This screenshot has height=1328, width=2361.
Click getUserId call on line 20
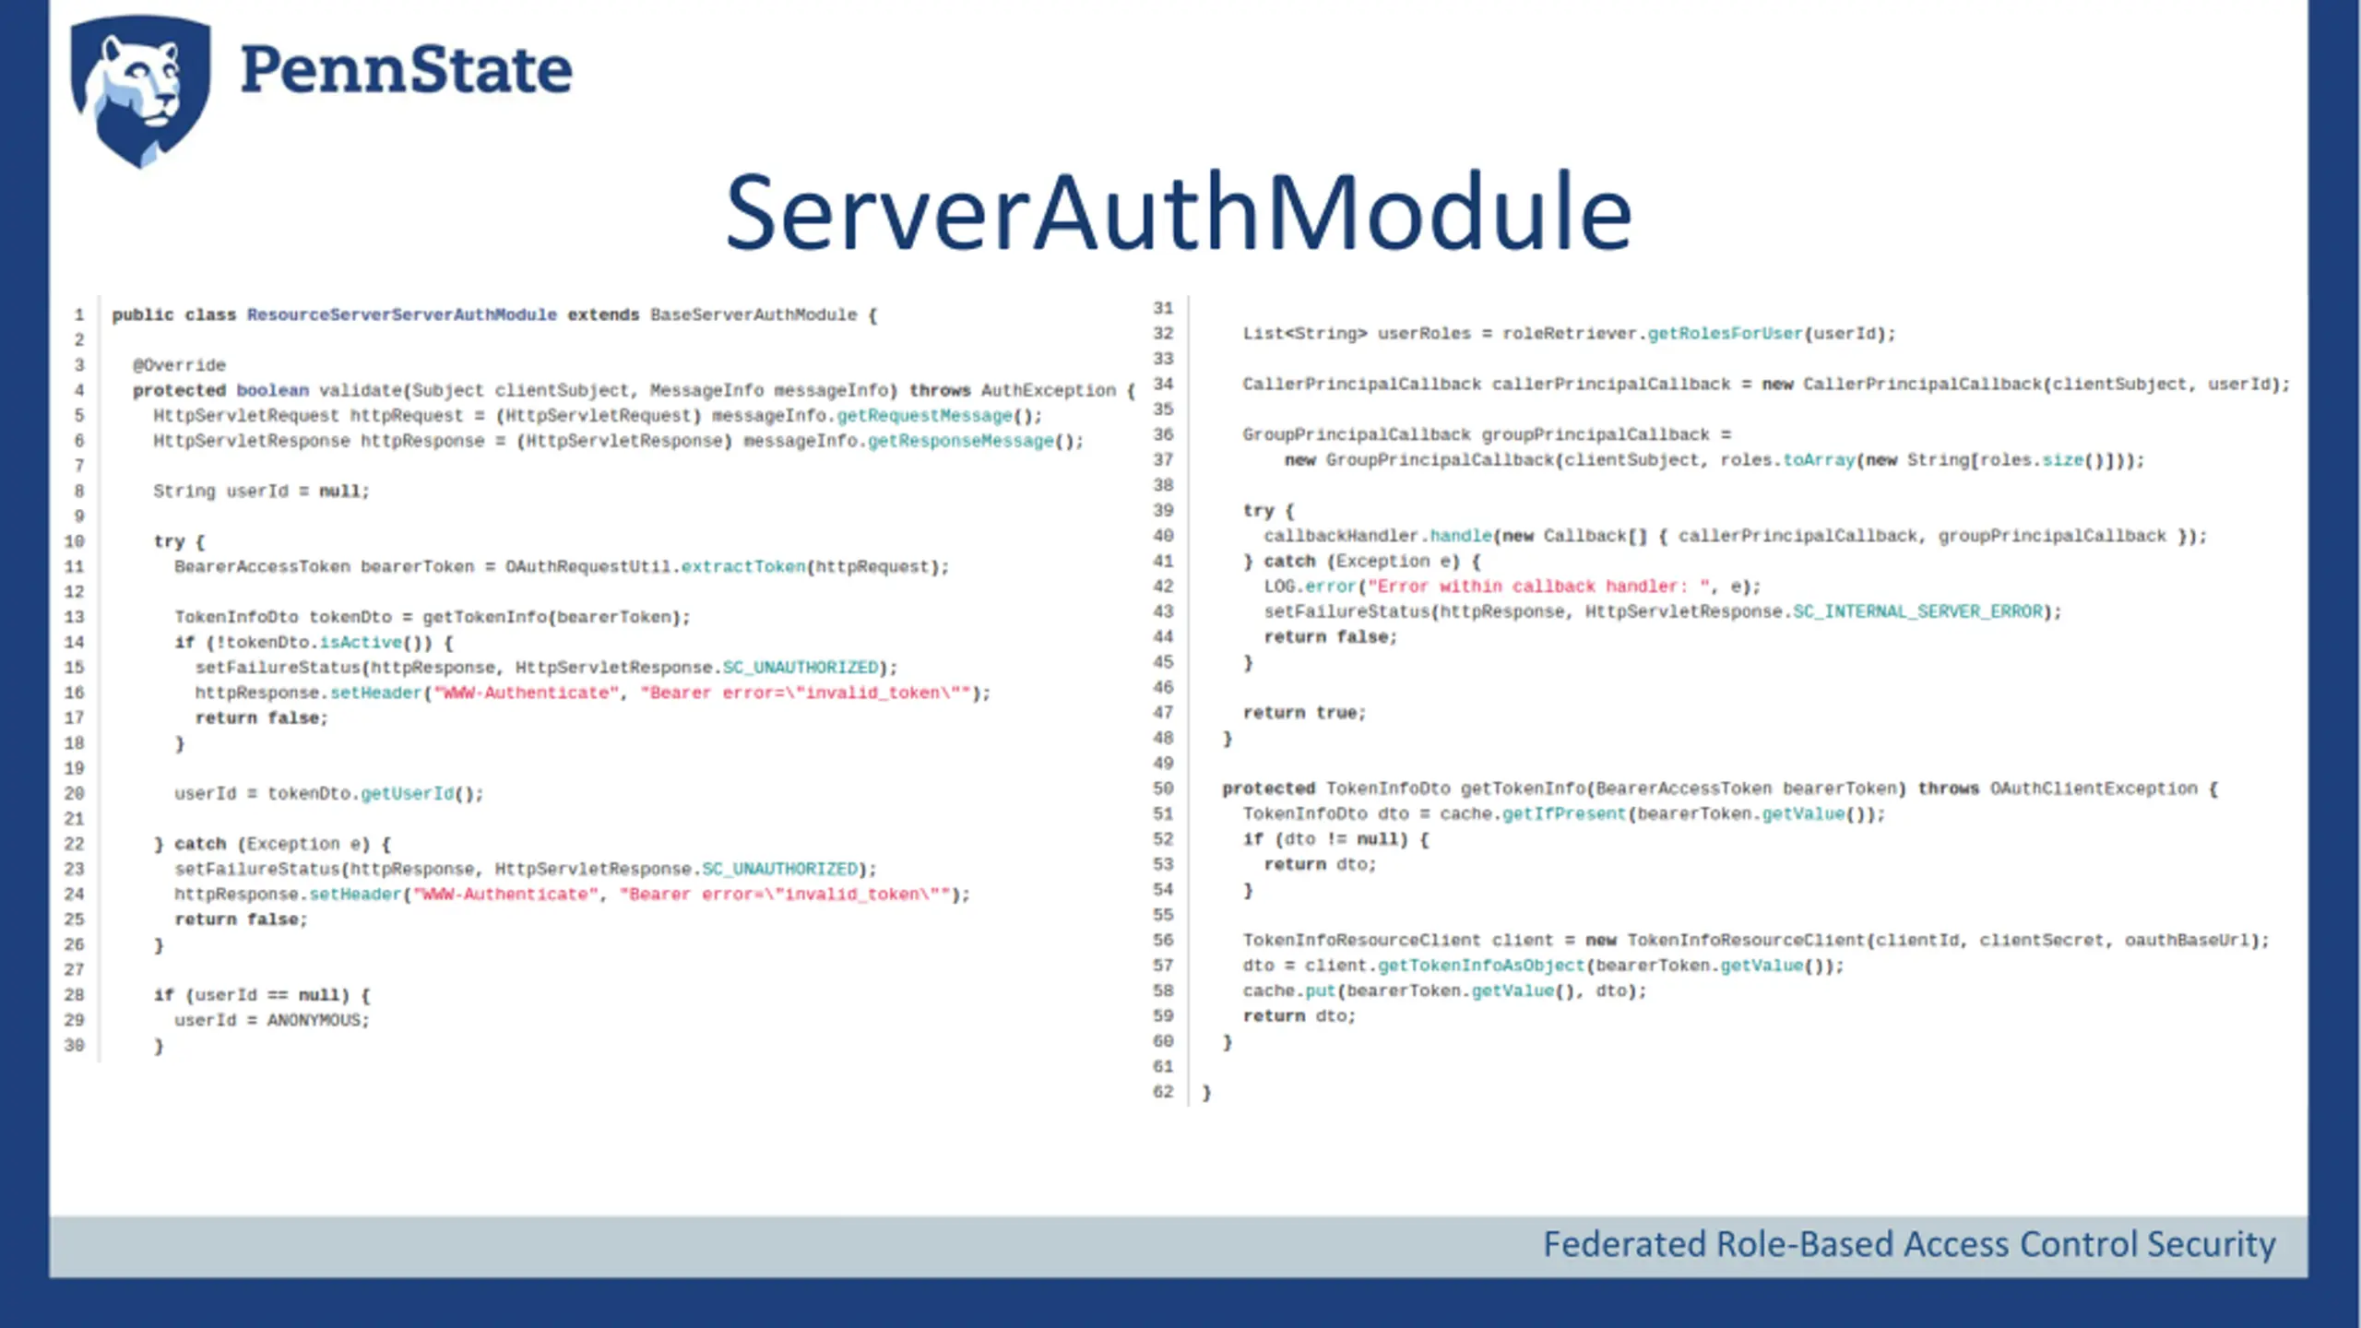(x=407, y=794)
